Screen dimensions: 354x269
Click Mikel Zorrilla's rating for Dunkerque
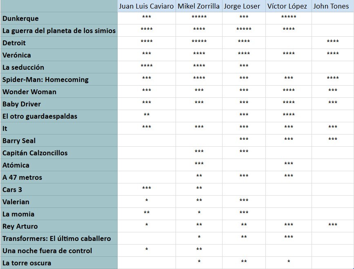point(199,17)
